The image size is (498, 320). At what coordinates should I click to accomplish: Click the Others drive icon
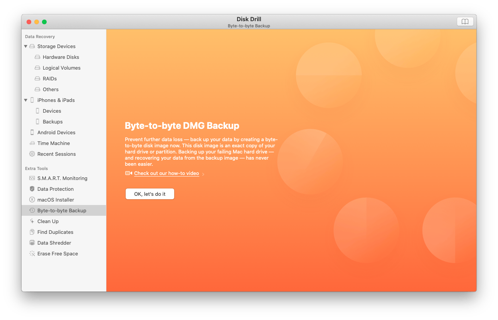pyautogui.click(x=37, y=89)
